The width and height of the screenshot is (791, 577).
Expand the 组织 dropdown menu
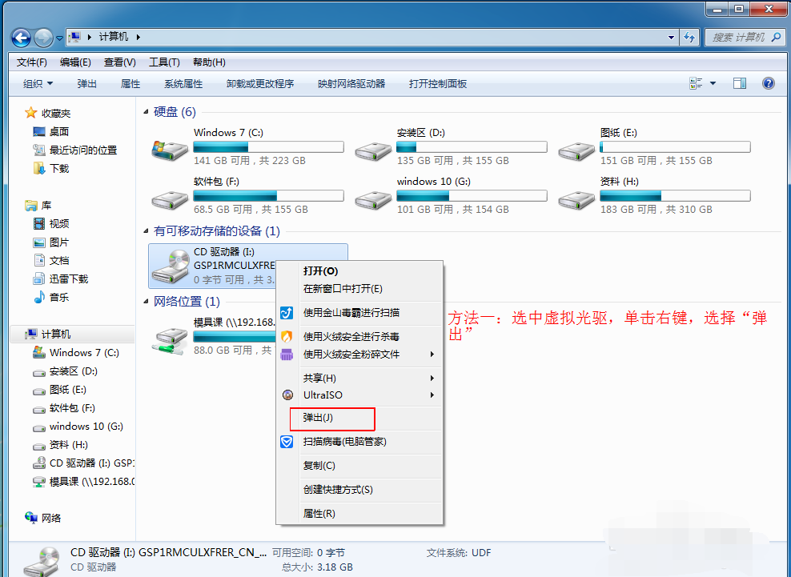point(37,82)
